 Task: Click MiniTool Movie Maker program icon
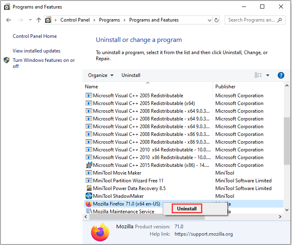[89, 173]
